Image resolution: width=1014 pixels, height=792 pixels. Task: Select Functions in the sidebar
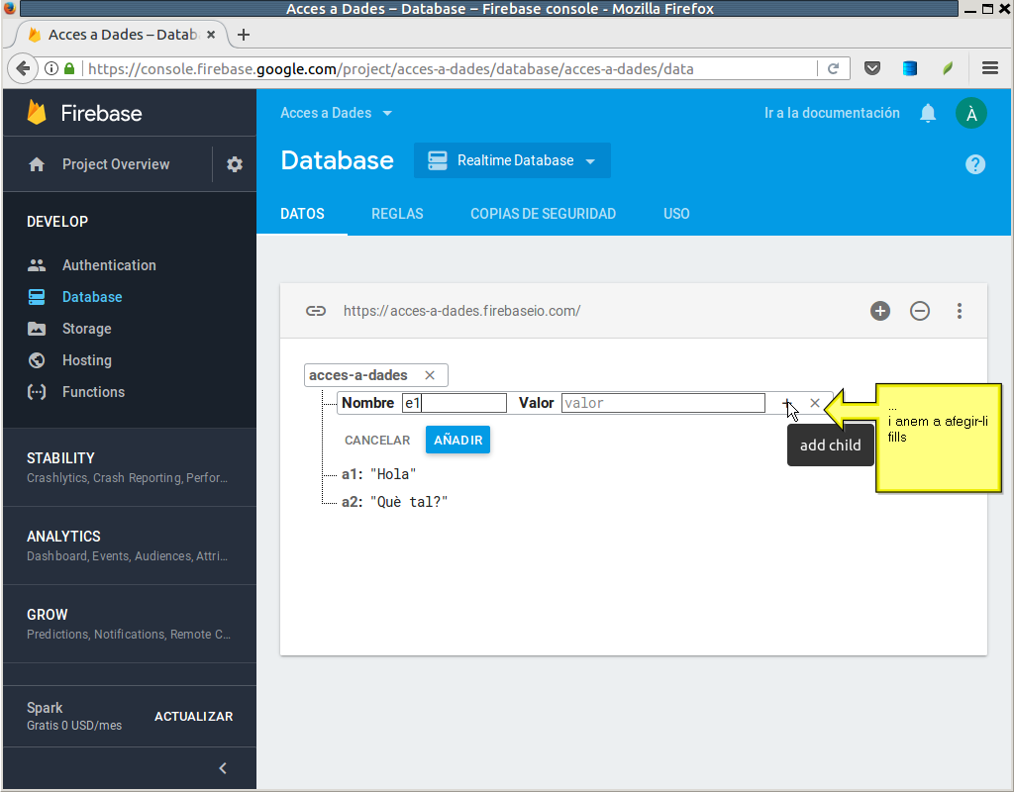click(93, 392)
